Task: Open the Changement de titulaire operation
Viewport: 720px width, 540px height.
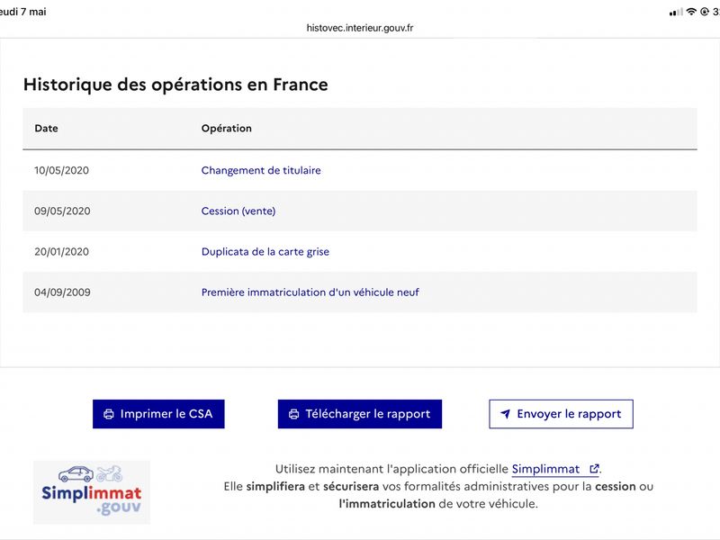Action: 261,170
